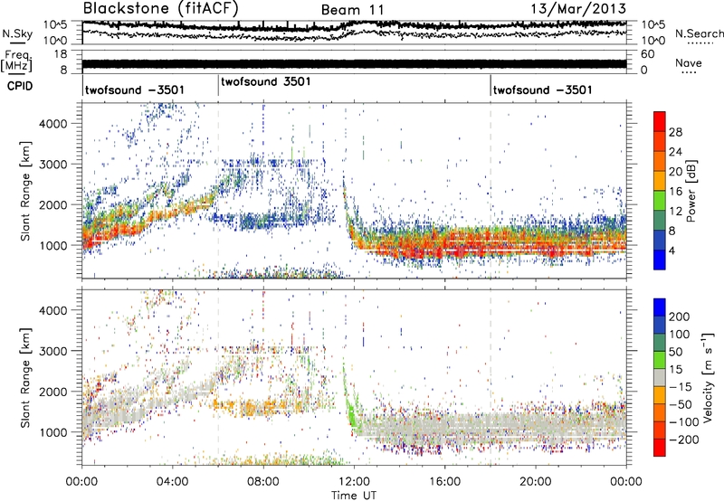The height and width of the screenshot is (501, 724).
Task: Click the power colorbar tick "24"
Action: [675, 152]
